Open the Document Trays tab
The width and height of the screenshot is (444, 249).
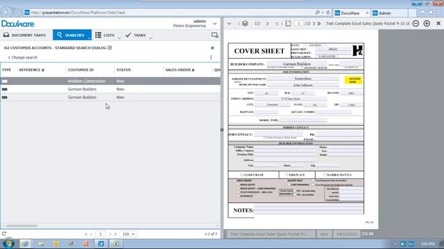click(24, 35)
